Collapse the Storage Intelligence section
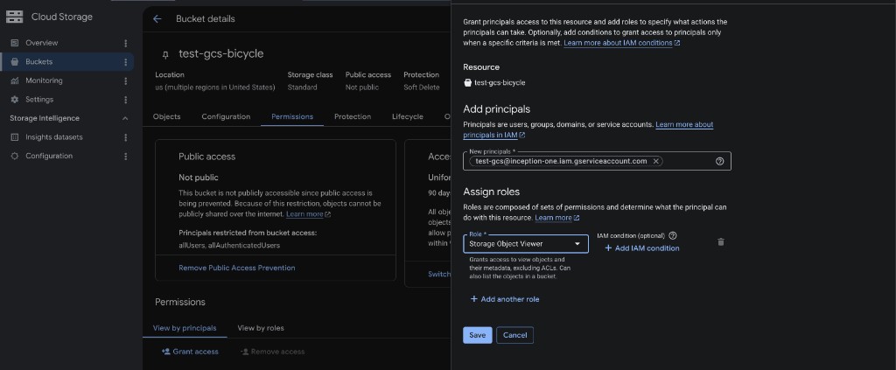 click(125, 118)
